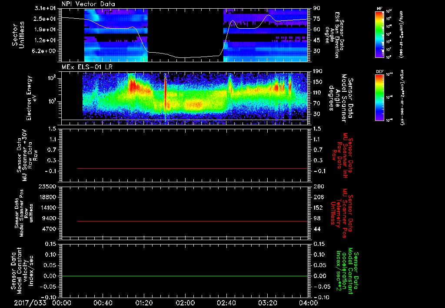Screen dimensions: 445x308
Task: Select the 'NPI Vector Data' panel title
Action: tap(89, 4)
